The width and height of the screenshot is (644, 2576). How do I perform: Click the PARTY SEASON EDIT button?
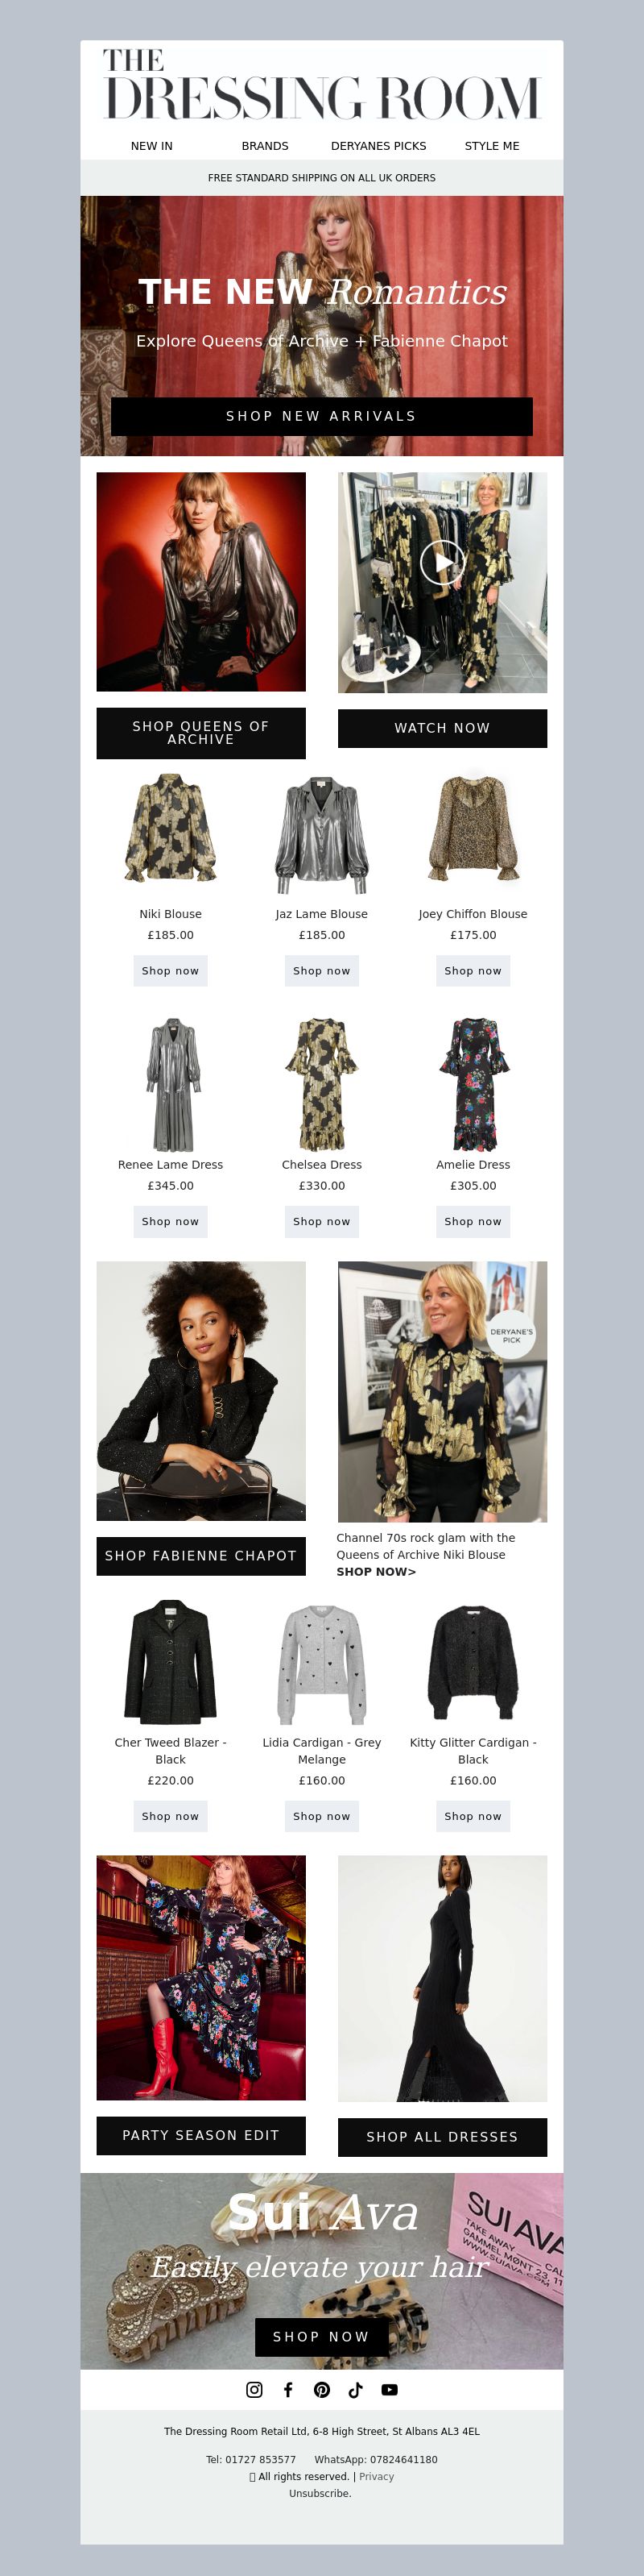[x=200, y=2135]
